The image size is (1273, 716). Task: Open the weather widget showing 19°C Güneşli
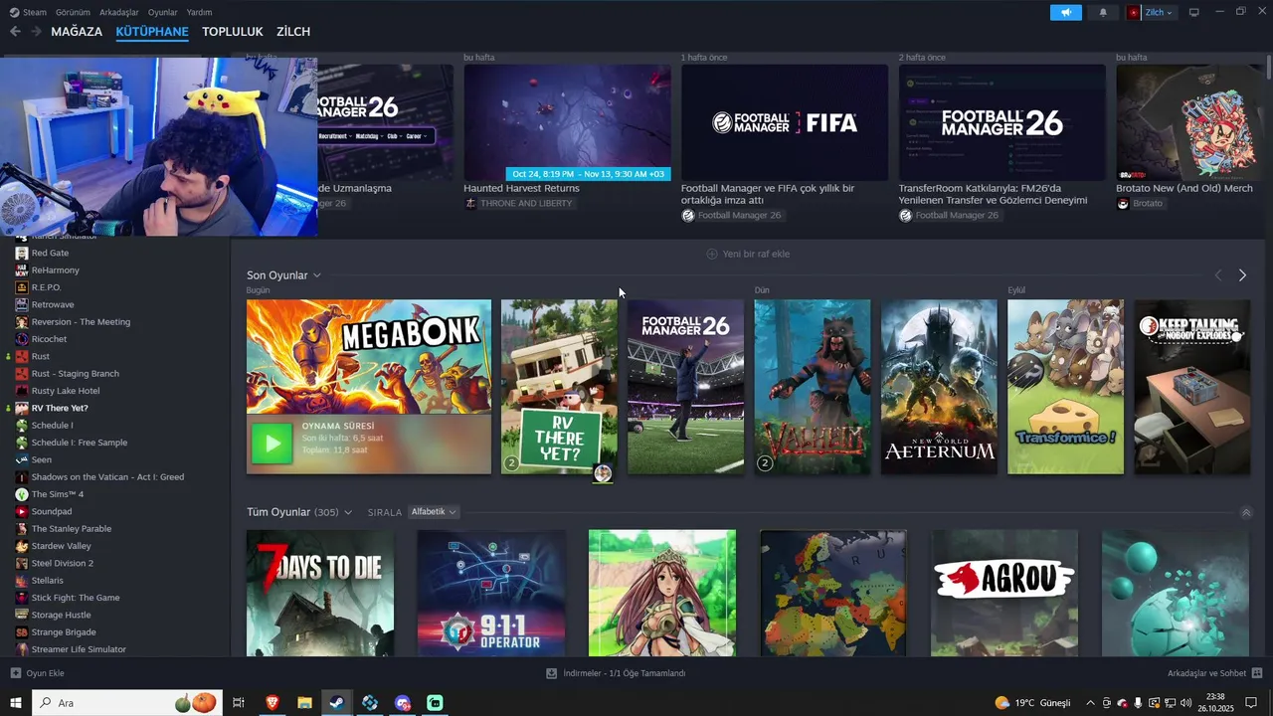pos(1032,703)
